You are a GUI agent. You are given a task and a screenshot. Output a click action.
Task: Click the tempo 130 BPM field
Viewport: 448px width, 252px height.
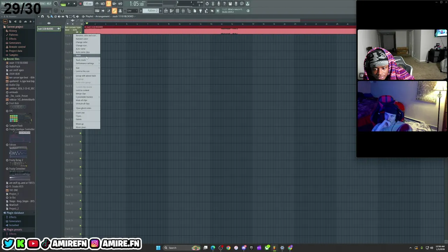88,4
